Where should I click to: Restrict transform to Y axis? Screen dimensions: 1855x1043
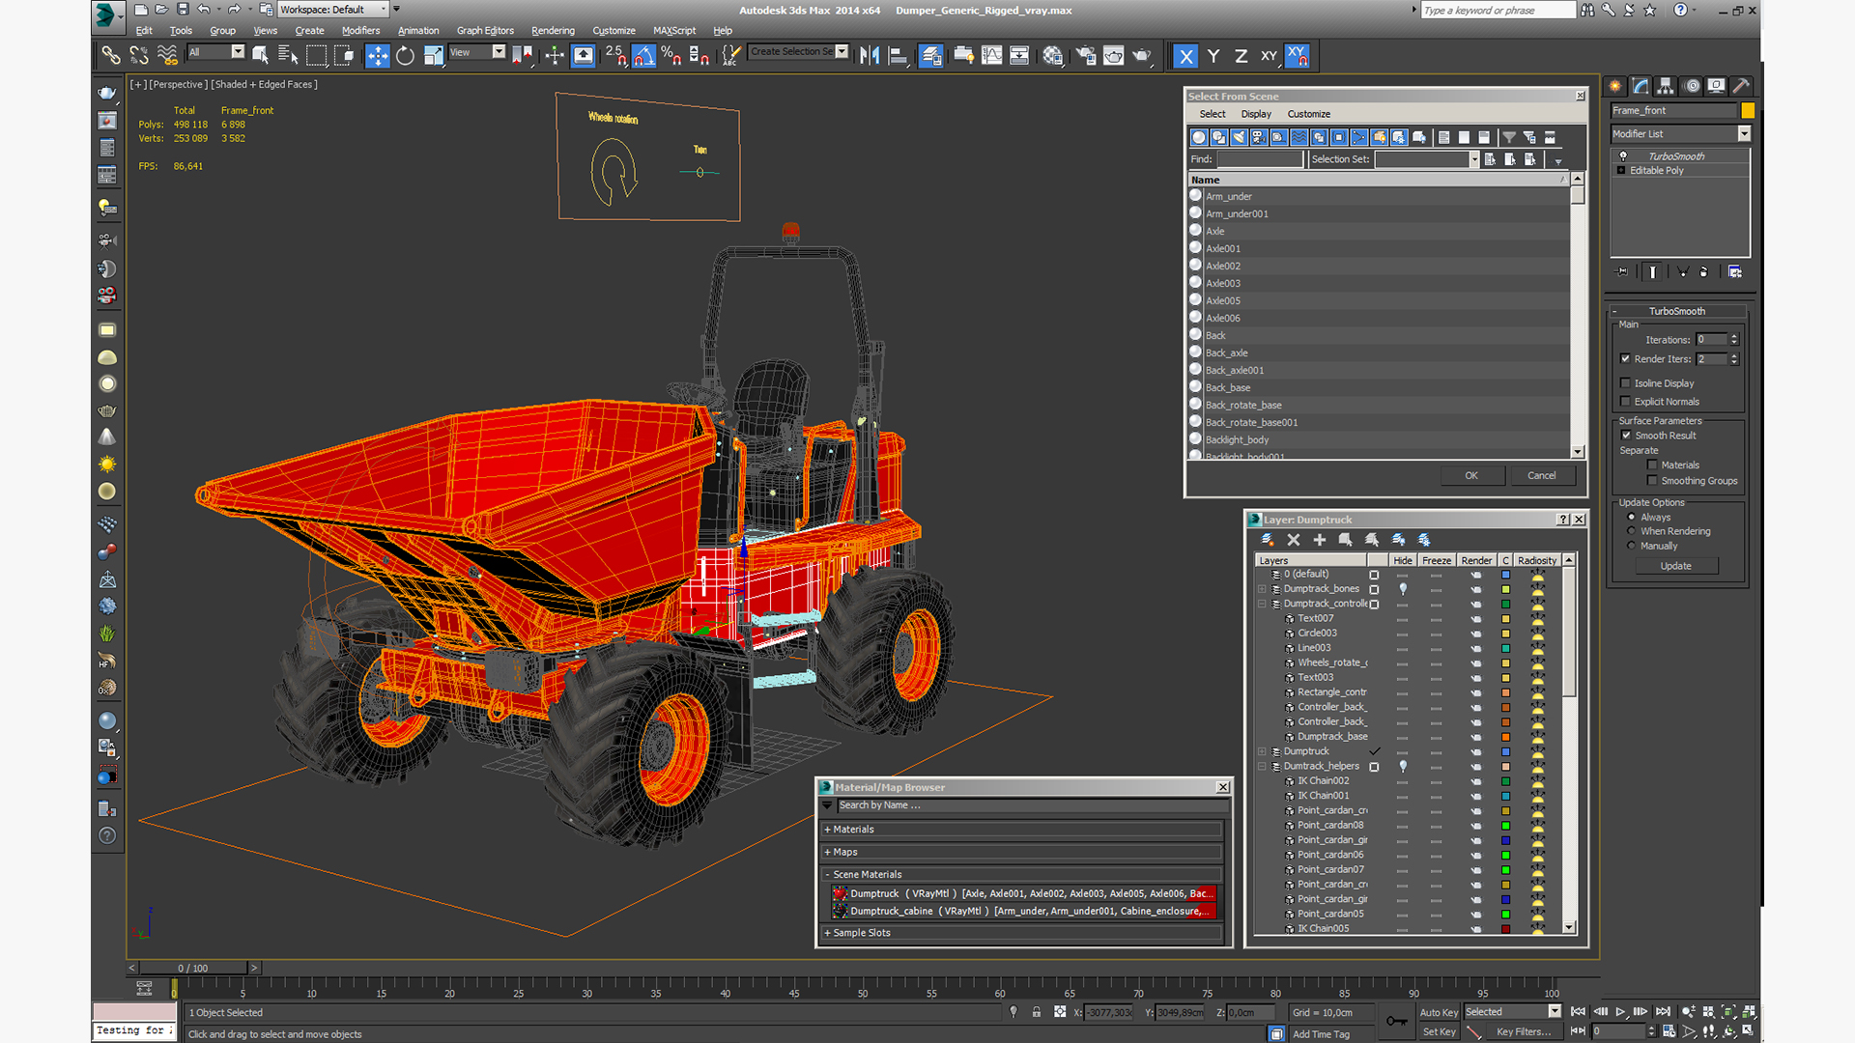(x=1213, y=56)
